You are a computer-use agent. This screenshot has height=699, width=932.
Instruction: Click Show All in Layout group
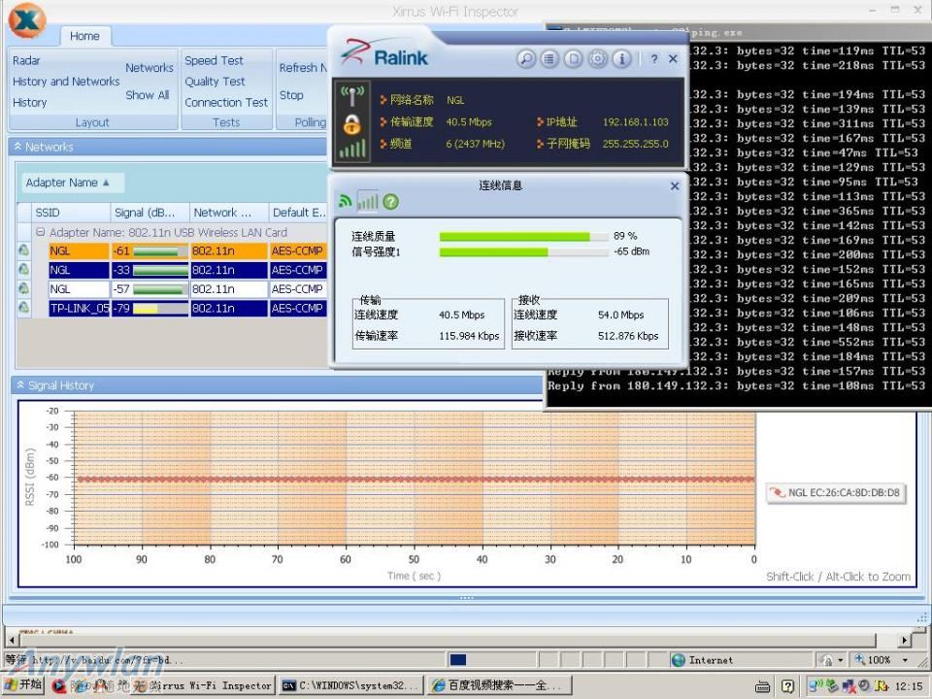pos(148,95)
